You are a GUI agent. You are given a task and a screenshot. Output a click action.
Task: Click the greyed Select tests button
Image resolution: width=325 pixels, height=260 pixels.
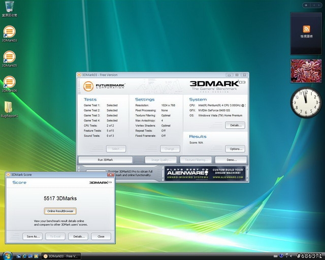[116, 149]
